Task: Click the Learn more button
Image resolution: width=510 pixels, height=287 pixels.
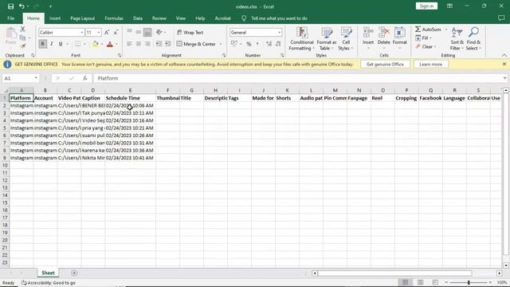Action: tap(430, 64)
